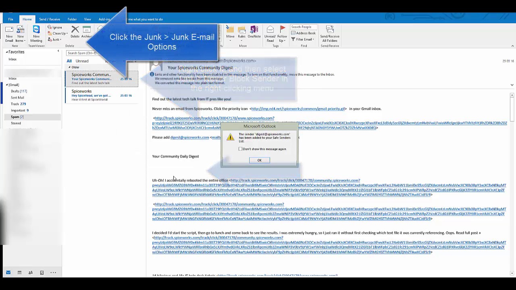Show Unread messages filter

click(x=82, y=61)
